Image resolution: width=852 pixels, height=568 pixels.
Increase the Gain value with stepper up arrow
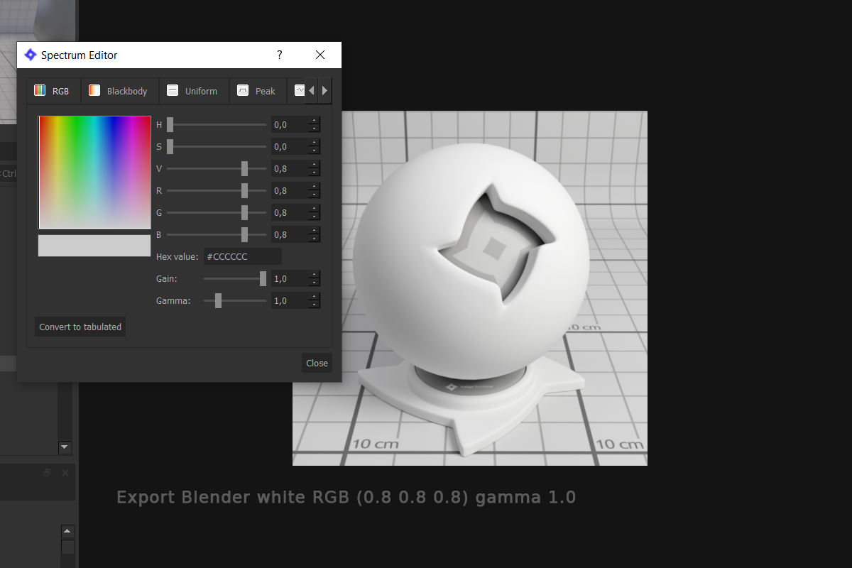314,275
